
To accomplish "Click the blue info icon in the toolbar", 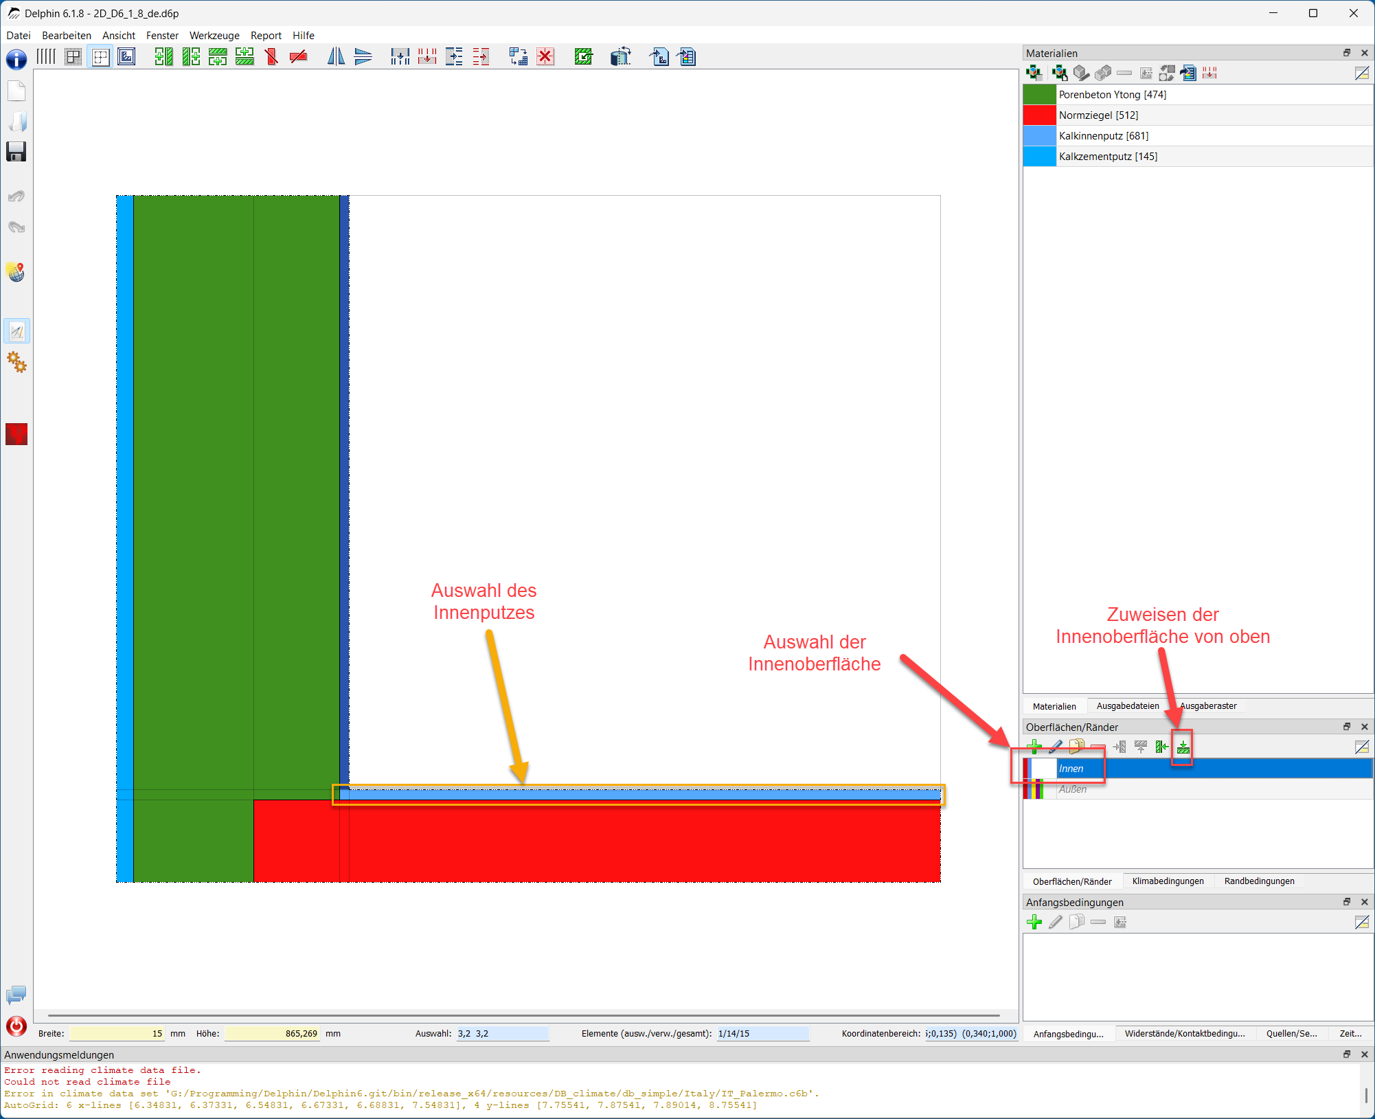I will [x=16, y=59].
